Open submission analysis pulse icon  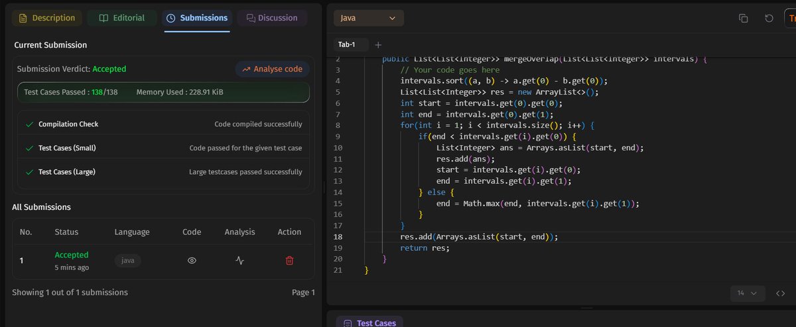tap(240, 261)
